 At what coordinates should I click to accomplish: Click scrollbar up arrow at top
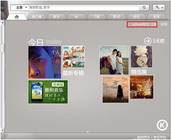(3, 23)
